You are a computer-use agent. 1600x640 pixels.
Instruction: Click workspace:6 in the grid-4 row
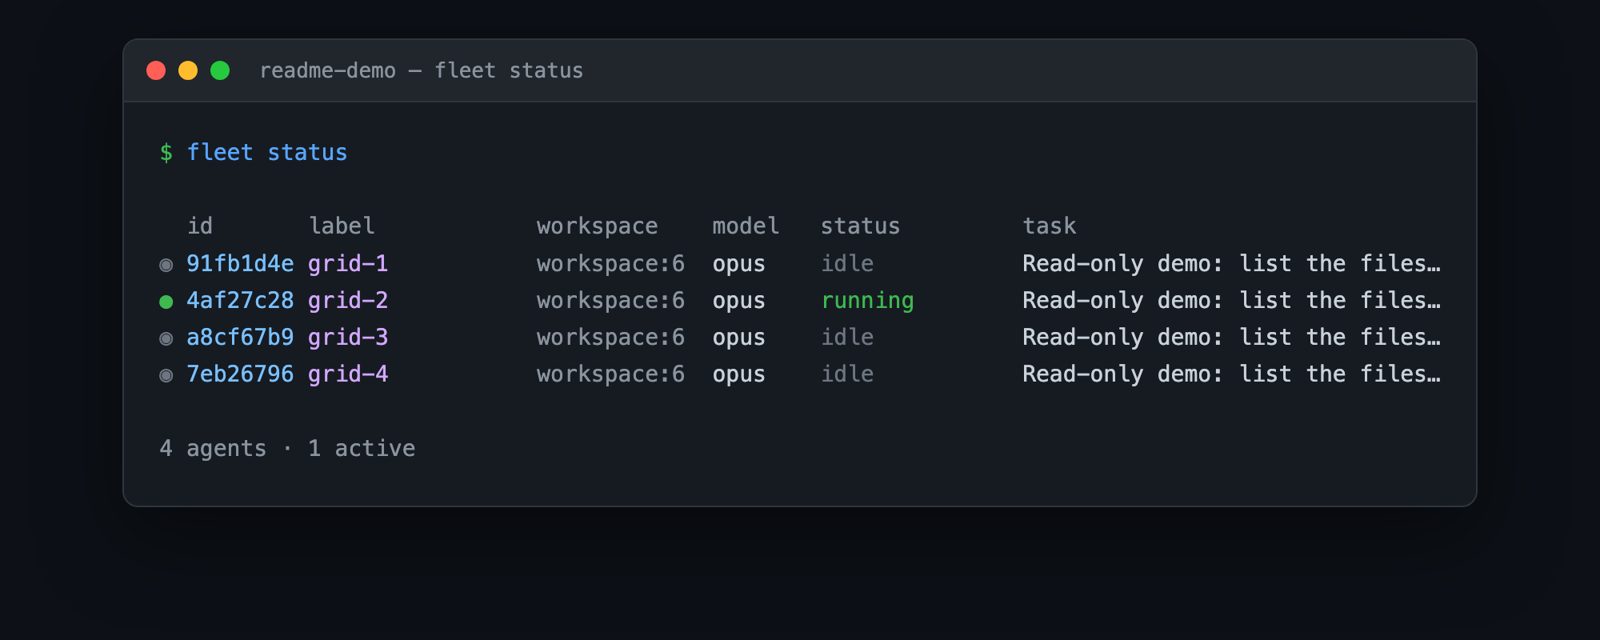[x=611, y=374]
